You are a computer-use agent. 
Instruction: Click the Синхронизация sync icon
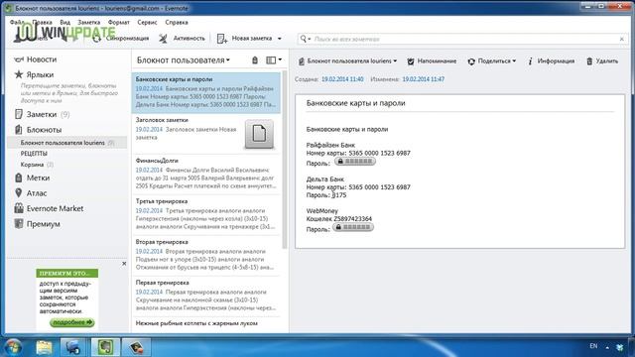click(97, 39)
